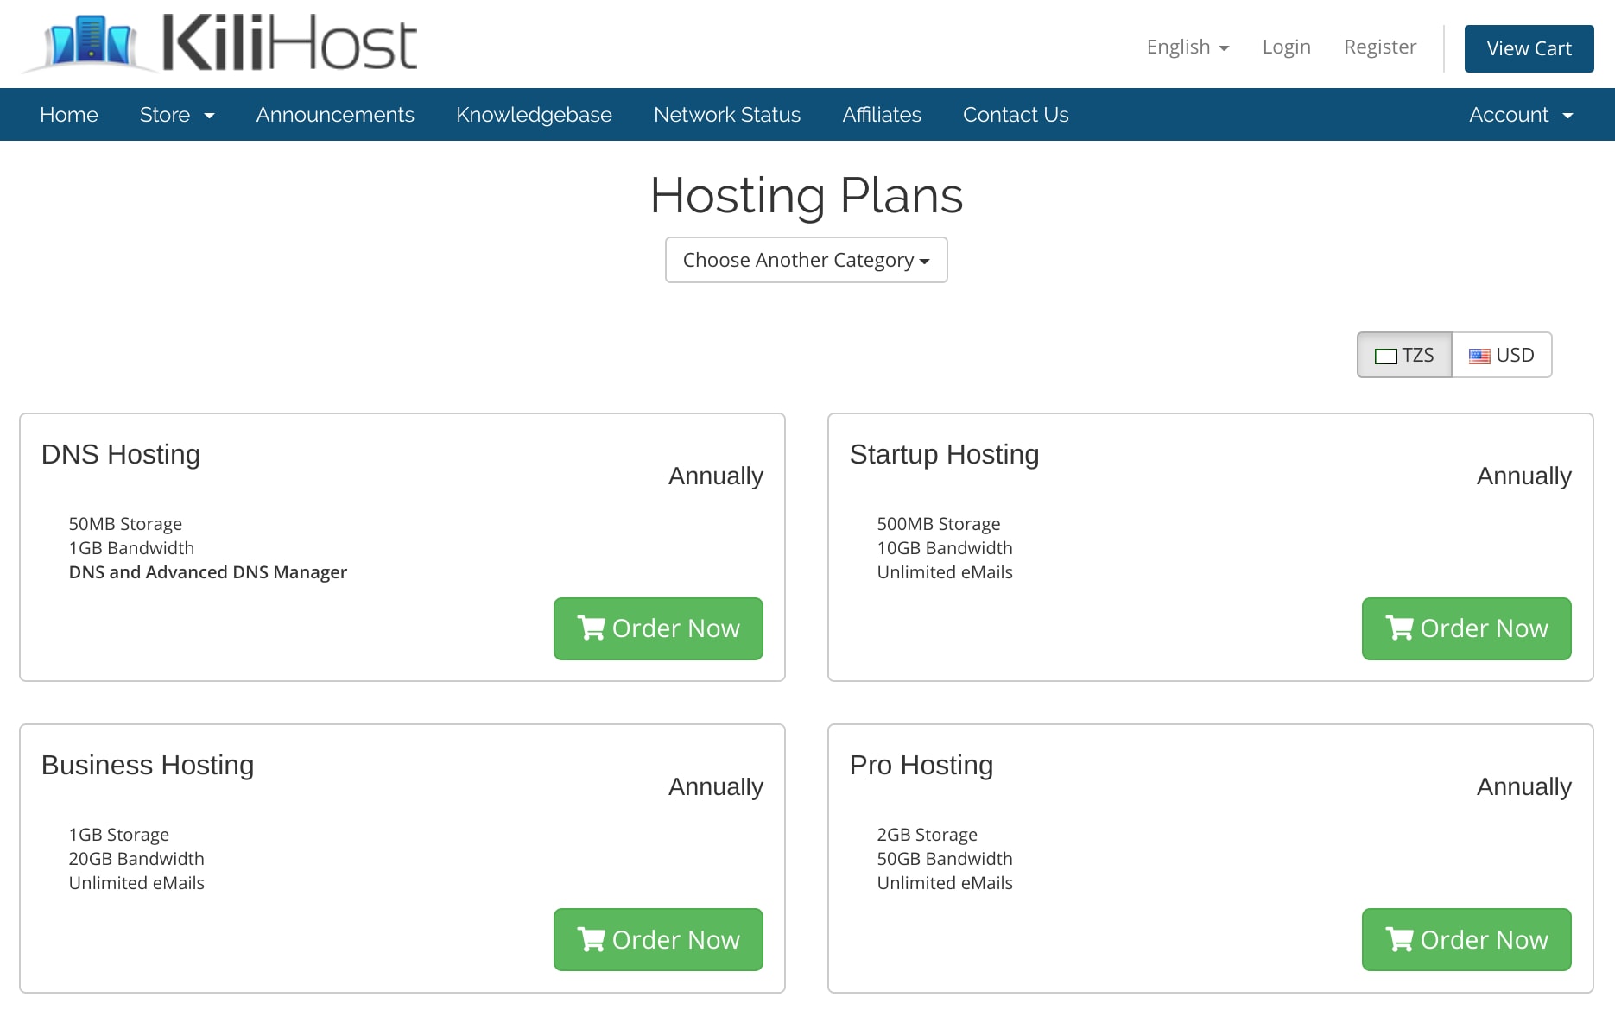Click '50GB Bandwidth' in Pro Hosting
Screen dimensions: 1615x1016
pos(945,859)
